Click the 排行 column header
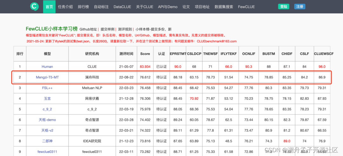343x156 pixels. [x=20, y=54]
